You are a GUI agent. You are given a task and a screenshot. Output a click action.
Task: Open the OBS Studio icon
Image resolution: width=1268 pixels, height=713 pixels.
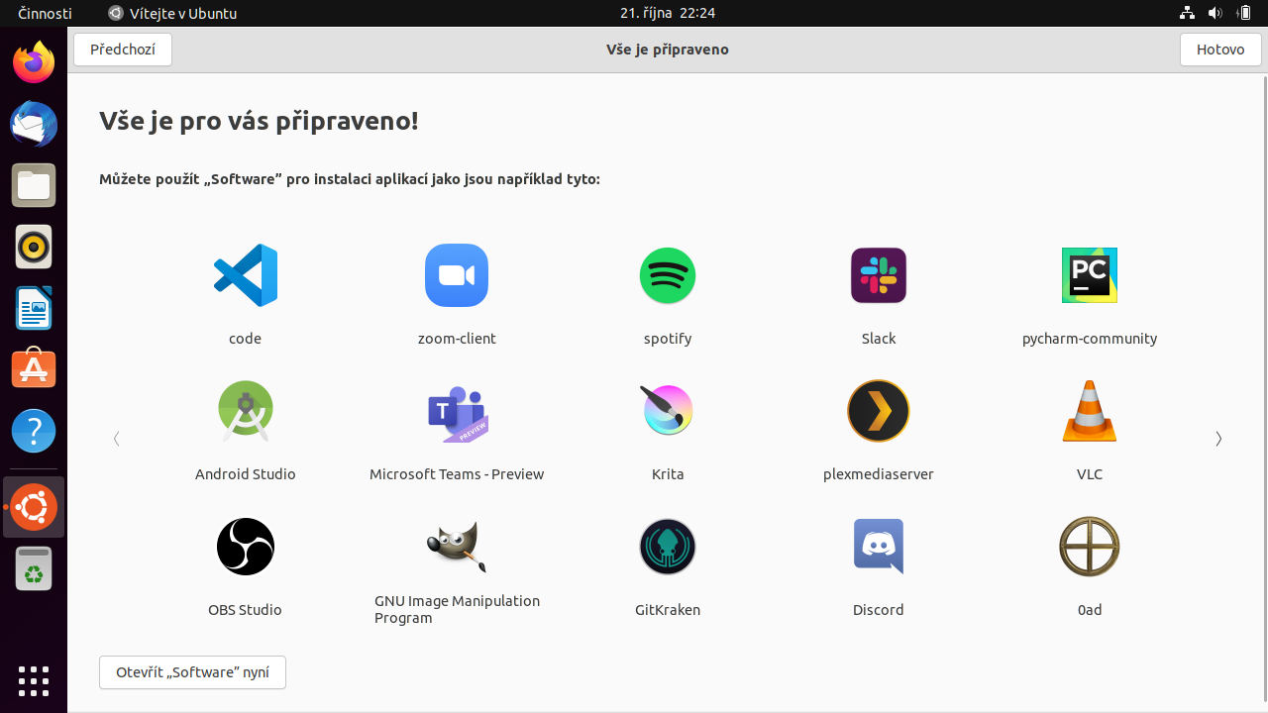point(245,546)
